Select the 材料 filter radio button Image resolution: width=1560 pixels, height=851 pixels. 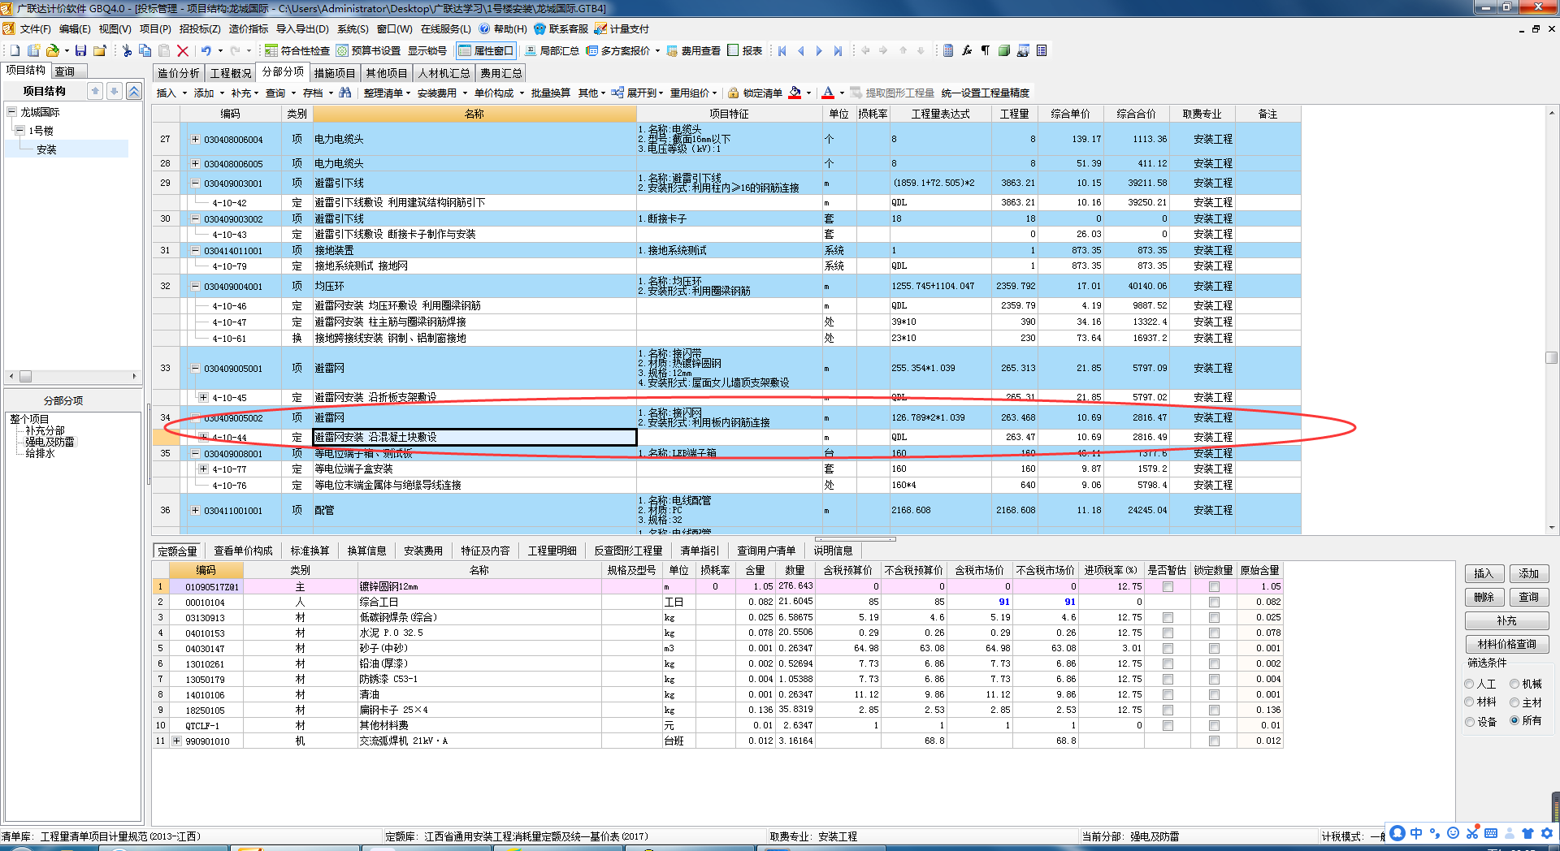click(x=1469, y=702)
